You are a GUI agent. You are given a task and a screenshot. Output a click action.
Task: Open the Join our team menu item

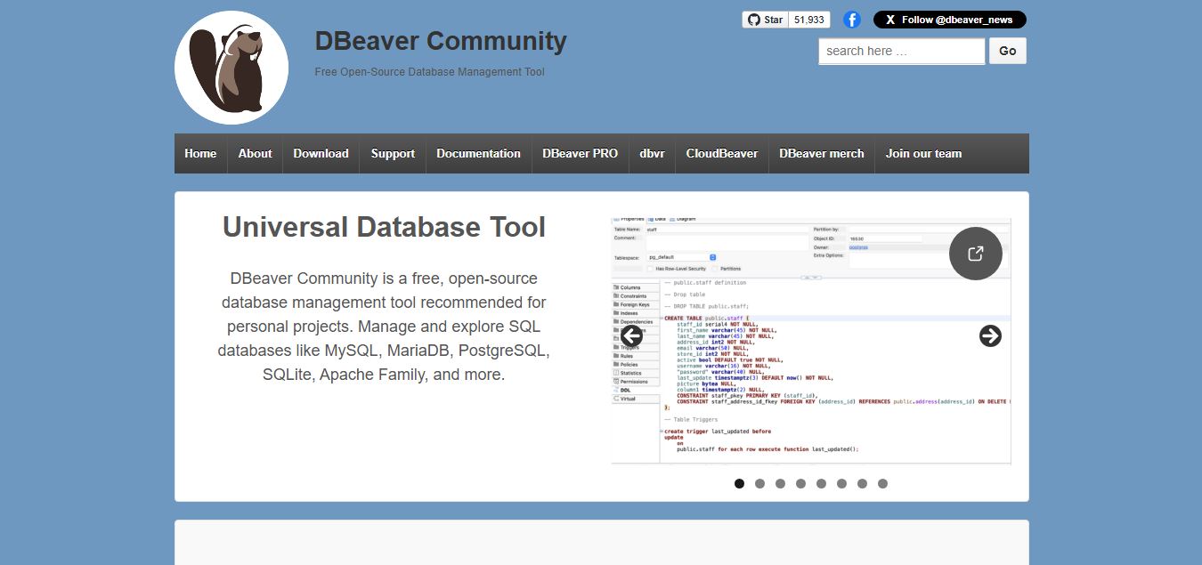click(923, 153)
